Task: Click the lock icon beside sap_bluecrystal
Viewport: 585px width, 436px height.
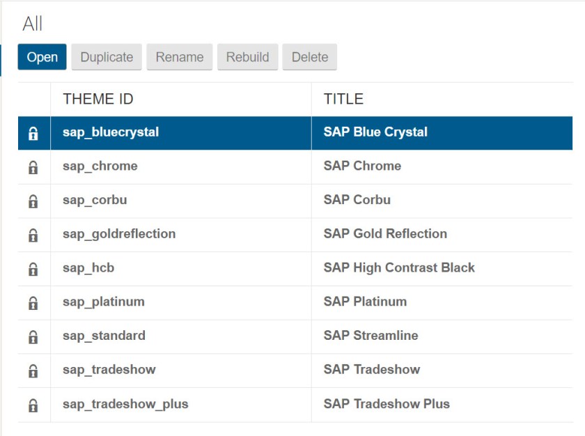Action: coord(33,134)
